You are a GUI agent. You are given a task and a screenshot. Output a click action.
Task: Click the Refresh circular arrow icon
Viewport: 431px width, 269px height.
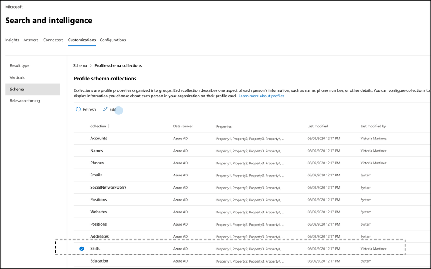78,109
